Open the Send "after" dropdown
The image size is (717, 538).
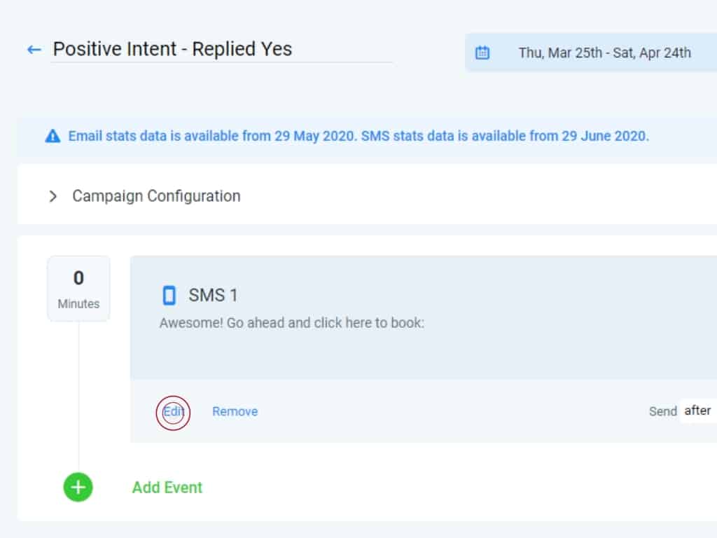coord(697,411)
